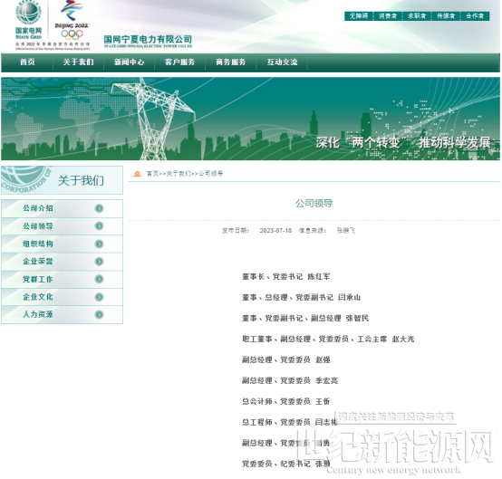Click the State Grid logo

point(29,20)
